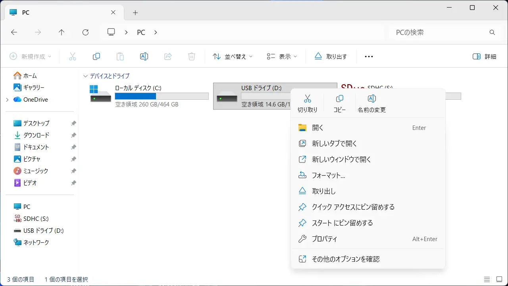This screenshot has height=286, width=508.
Task: Open a new tab with the plus button
Action: tap(135, 13)
